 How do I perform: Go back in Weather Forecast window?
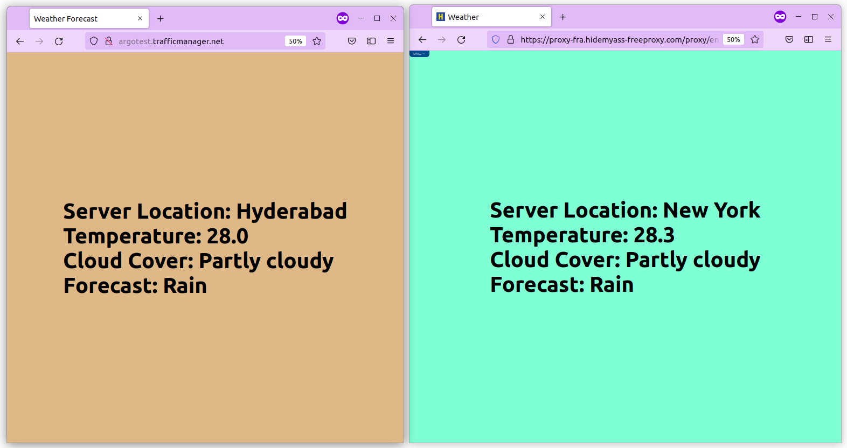pos(20,41)
